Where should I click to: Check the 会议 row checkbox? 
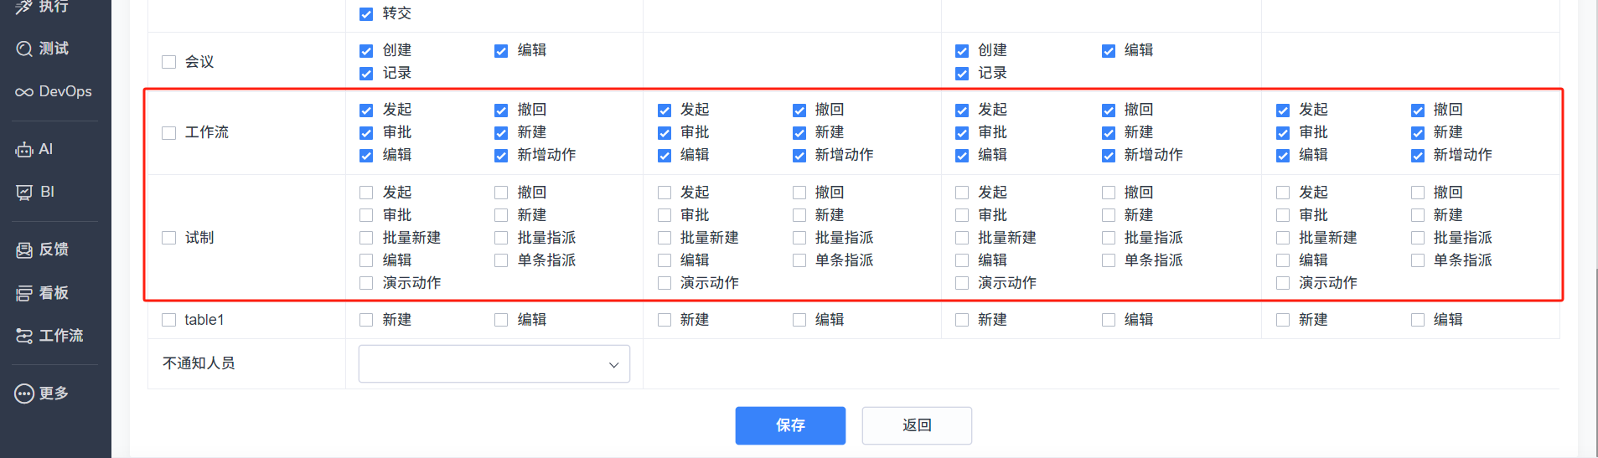pos(169,62)
